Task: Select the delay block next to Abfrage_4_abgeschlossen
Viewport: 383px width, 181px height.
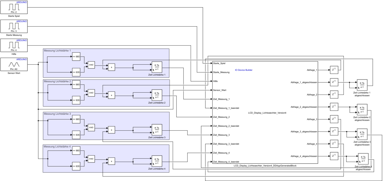Action: [x=334, y=156]
